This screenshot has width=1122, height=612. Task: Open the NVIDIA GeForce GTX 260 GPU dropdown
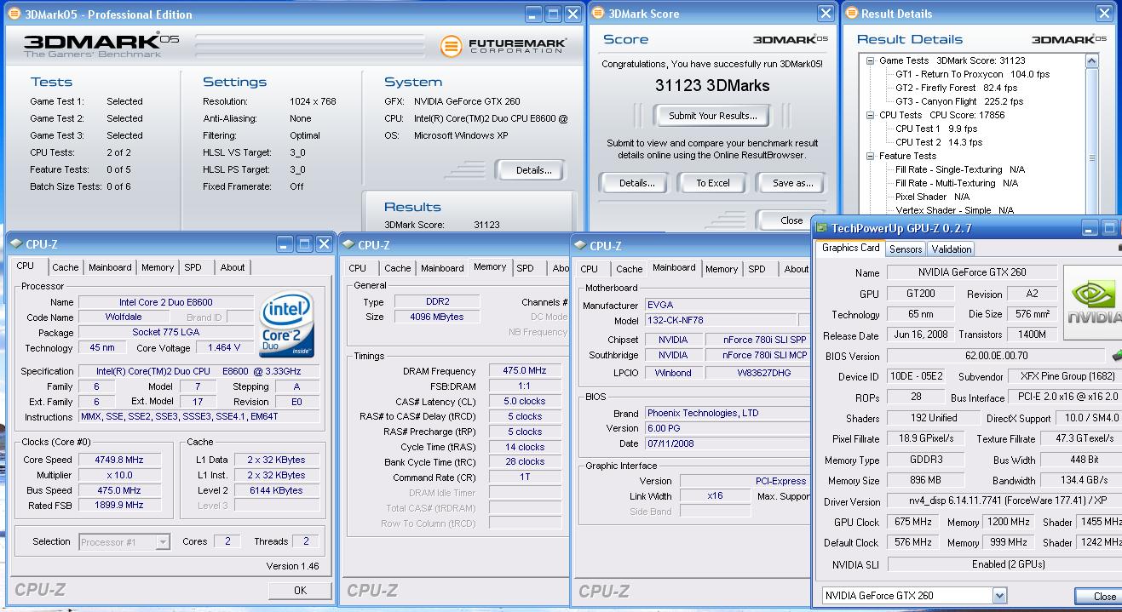pyautogui.click(x=999, y=596)
